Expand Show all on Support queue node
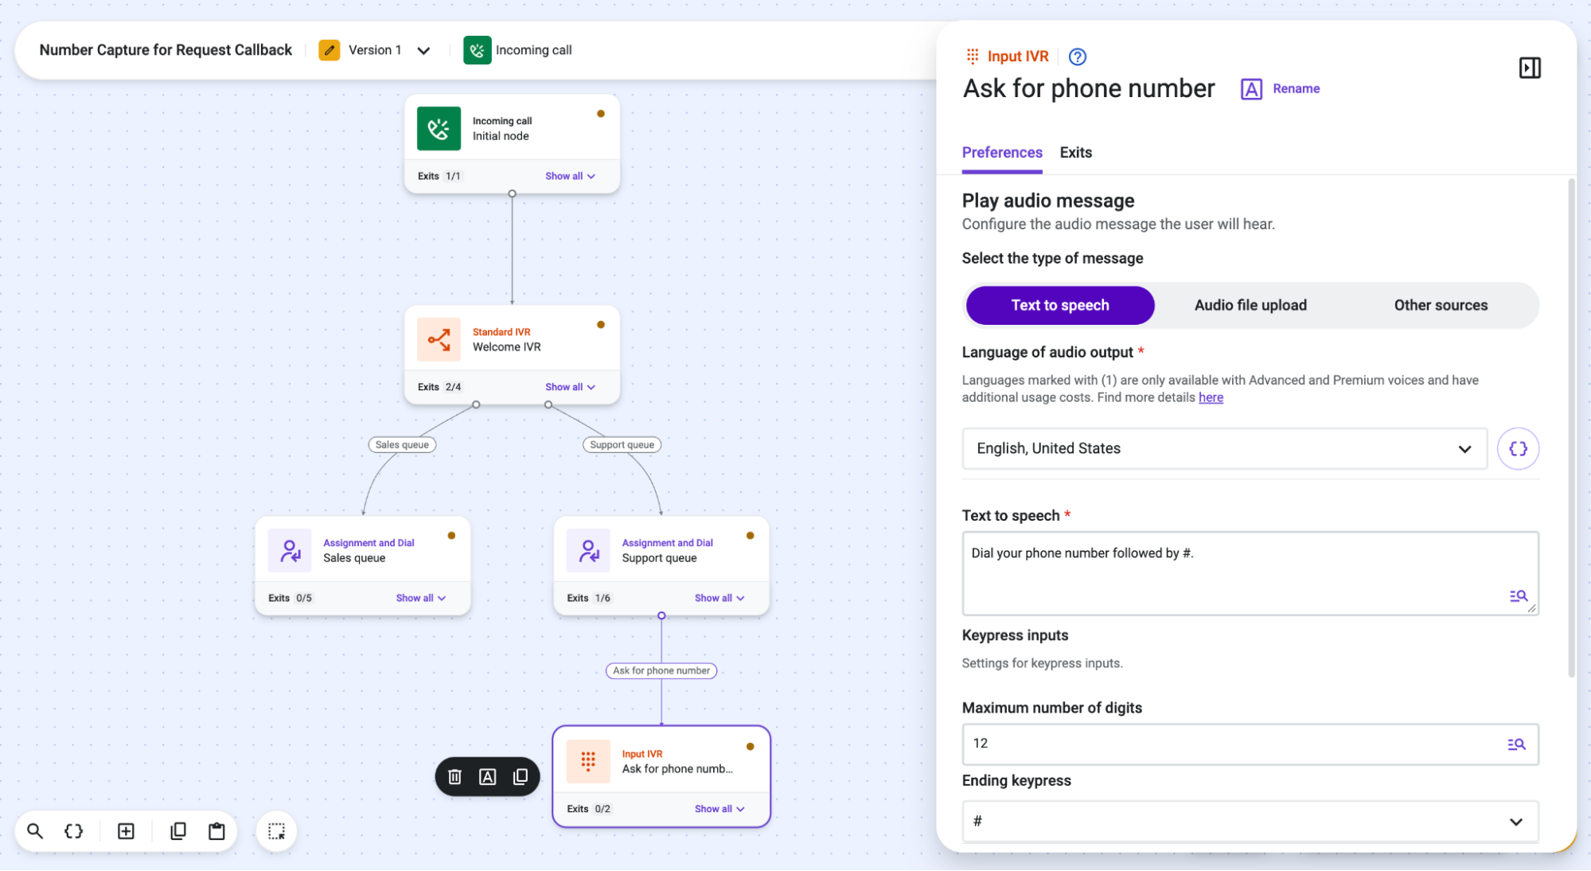The width and height of the screenshot is (1591, 871). pyautogui.click(x=719, y=598)
